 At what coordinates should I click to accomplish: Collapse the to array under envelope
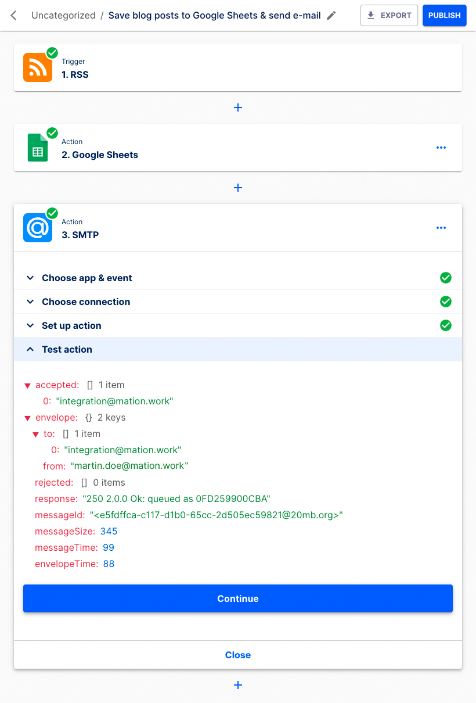click(35, 433)
